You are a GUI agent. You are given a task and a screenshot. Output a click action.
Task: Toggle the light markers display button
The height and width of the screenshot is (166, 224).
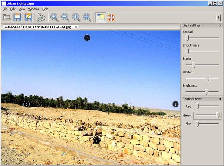click(100, 17)
